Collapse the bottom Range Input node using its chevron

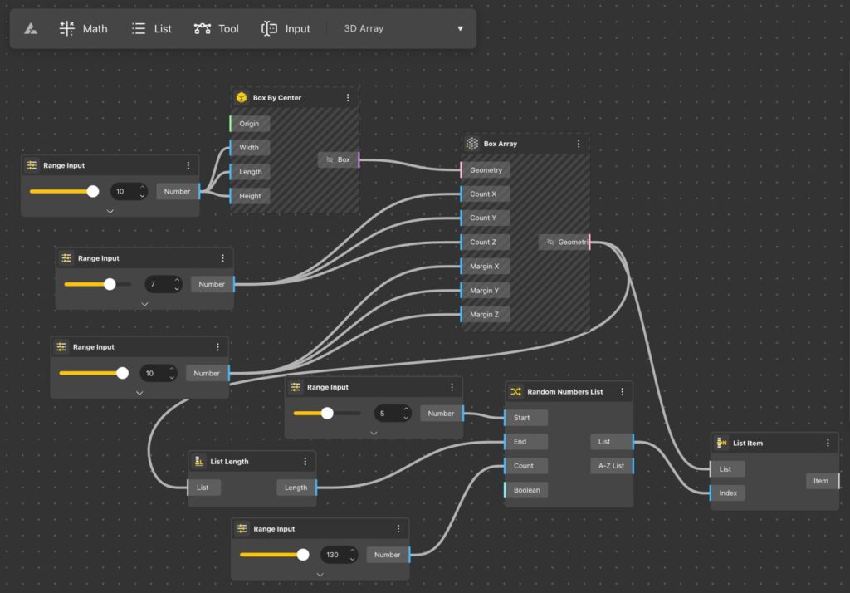tap(320, 574)
